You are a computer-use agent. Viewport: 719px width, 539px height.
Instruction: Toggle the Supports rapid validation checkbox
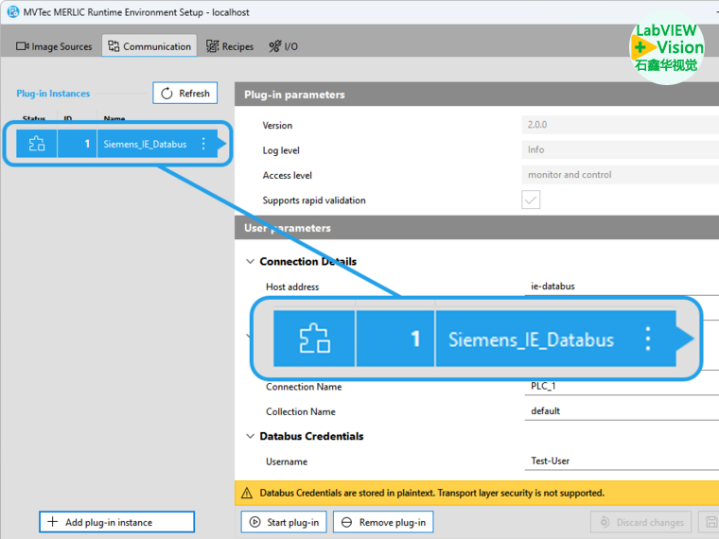click(x=531, y=200)
